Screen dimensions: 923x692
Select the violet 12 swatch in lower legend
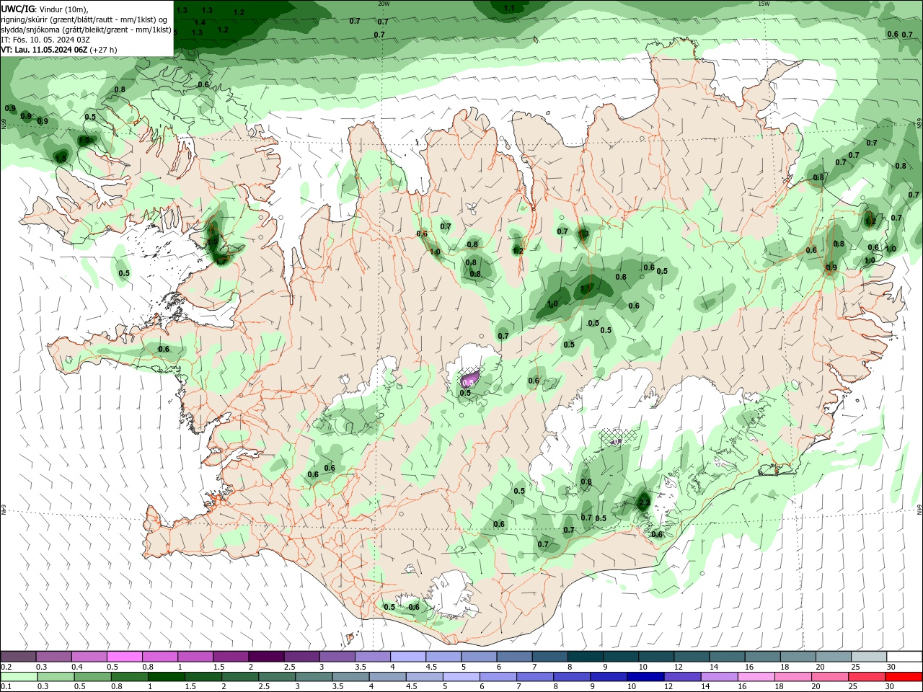682,677
